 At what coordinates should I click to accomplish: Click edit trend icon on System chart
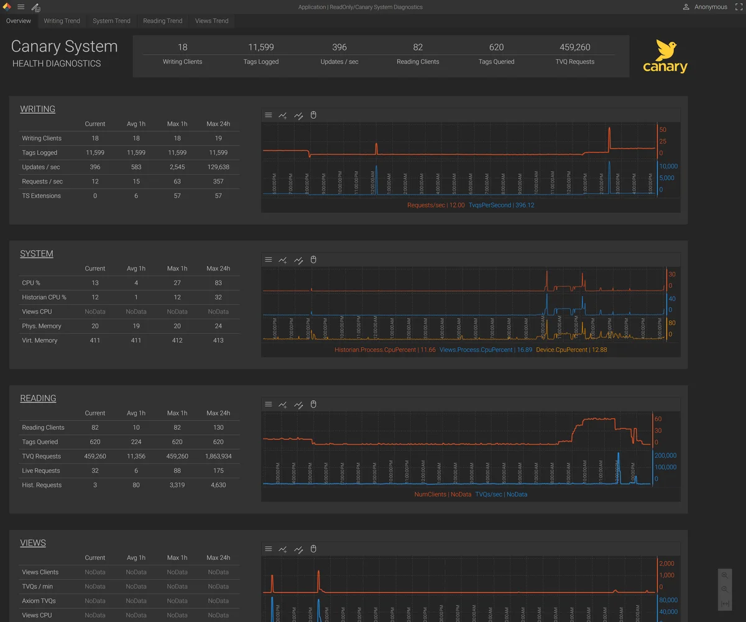298,260
